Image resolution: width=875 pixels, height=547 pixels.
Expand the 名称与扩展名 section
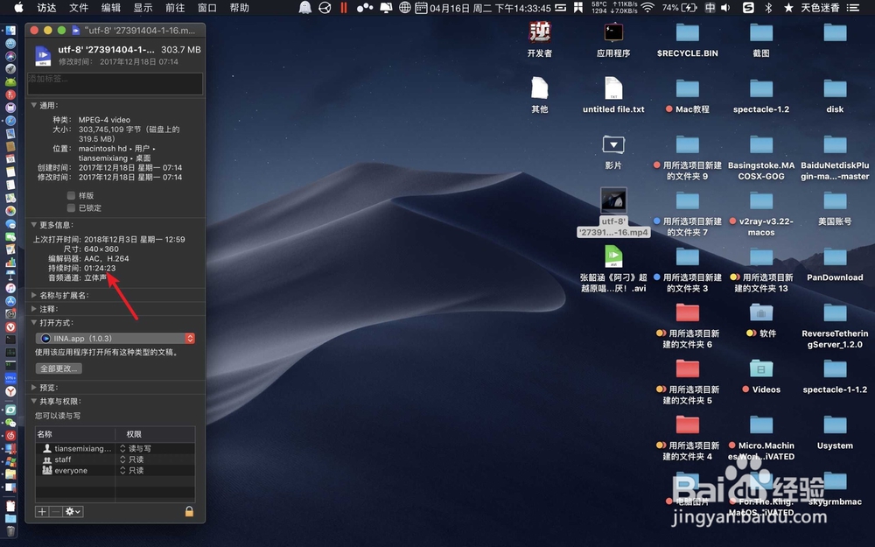[x=34, y=295]
